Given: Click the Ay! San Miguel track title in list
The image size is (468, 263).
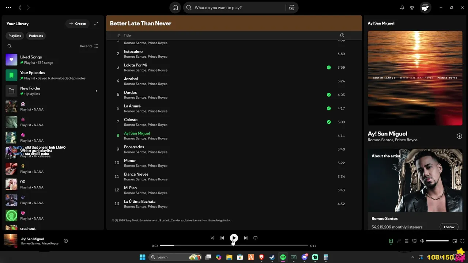Looking at the screenshot, I should [x=137, y=133].
